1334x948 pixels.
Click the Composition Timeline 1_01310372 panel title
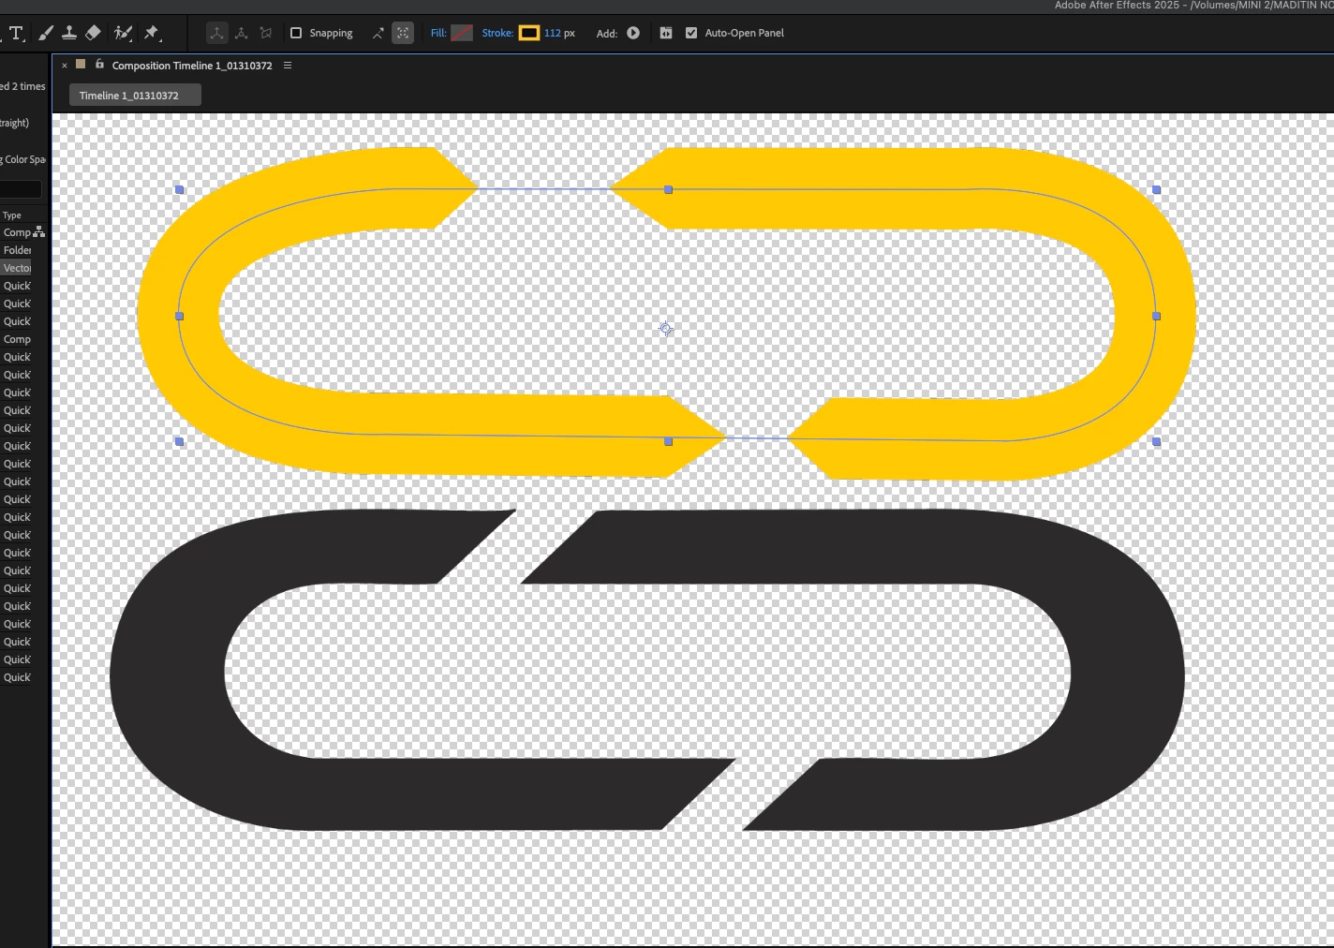click(192, 66)
